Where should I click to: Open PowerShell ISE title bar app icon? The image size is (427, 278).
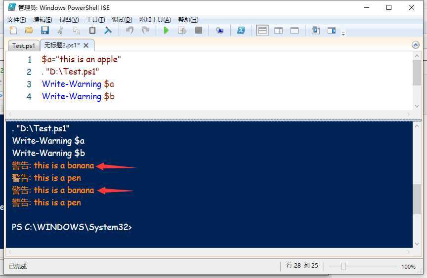point(12,7)
